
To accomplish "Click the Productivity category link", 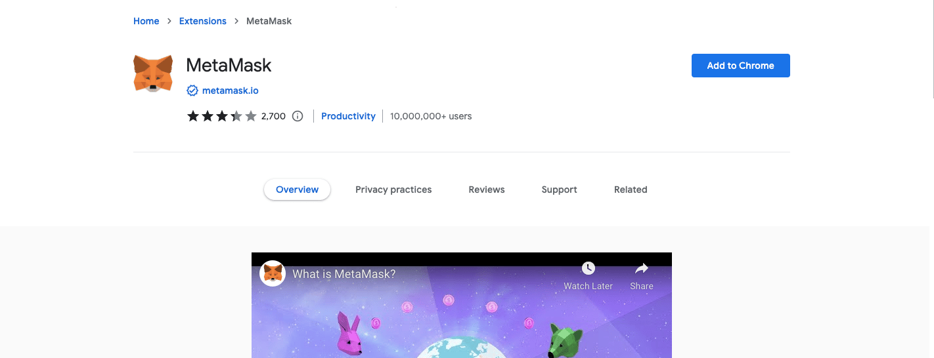I will [x=348, y=116].
